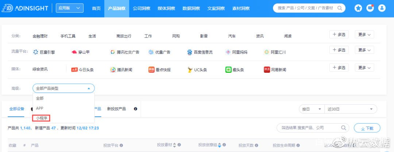Select 网易新闻 media
The image size is (394, 152).
pos(275,70)
